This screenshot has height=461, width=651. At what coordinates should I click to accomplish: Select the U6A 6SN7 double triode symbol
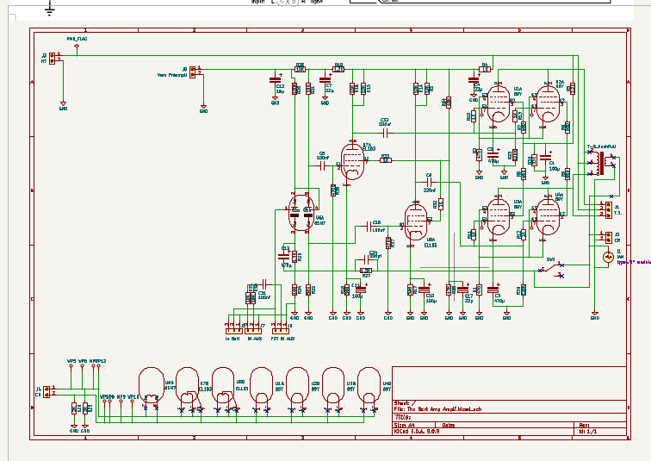point(301,212)
